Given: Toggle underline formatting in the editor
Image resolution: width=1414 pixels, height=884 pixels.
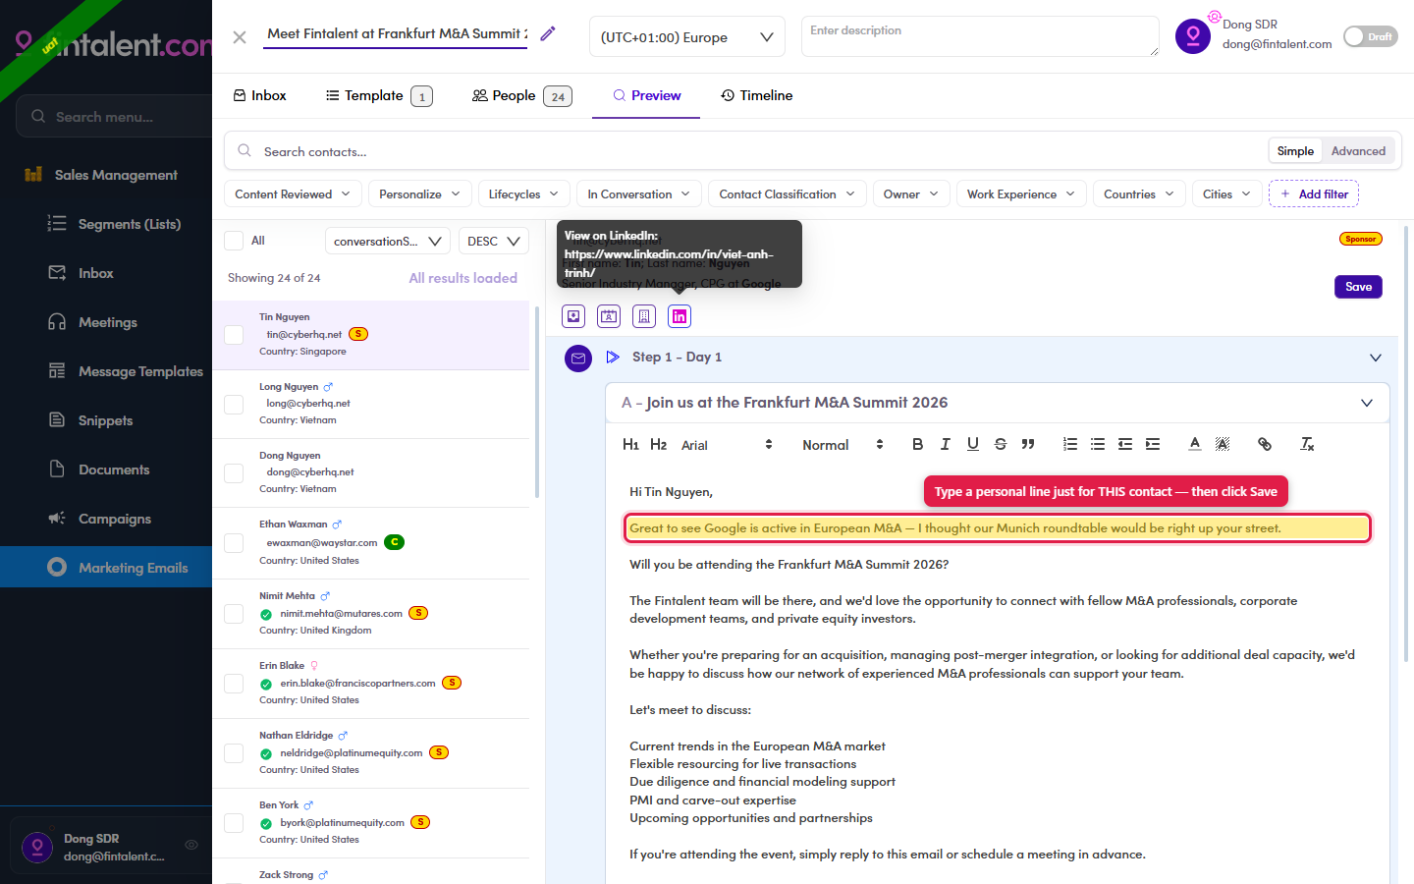Looking at the screenshot, I should coord(972,444).
